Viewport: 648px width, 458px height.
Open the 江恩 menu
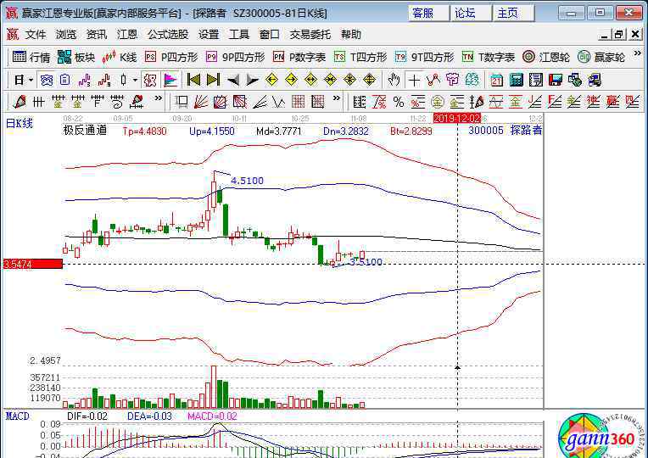[x=127, y=35]
